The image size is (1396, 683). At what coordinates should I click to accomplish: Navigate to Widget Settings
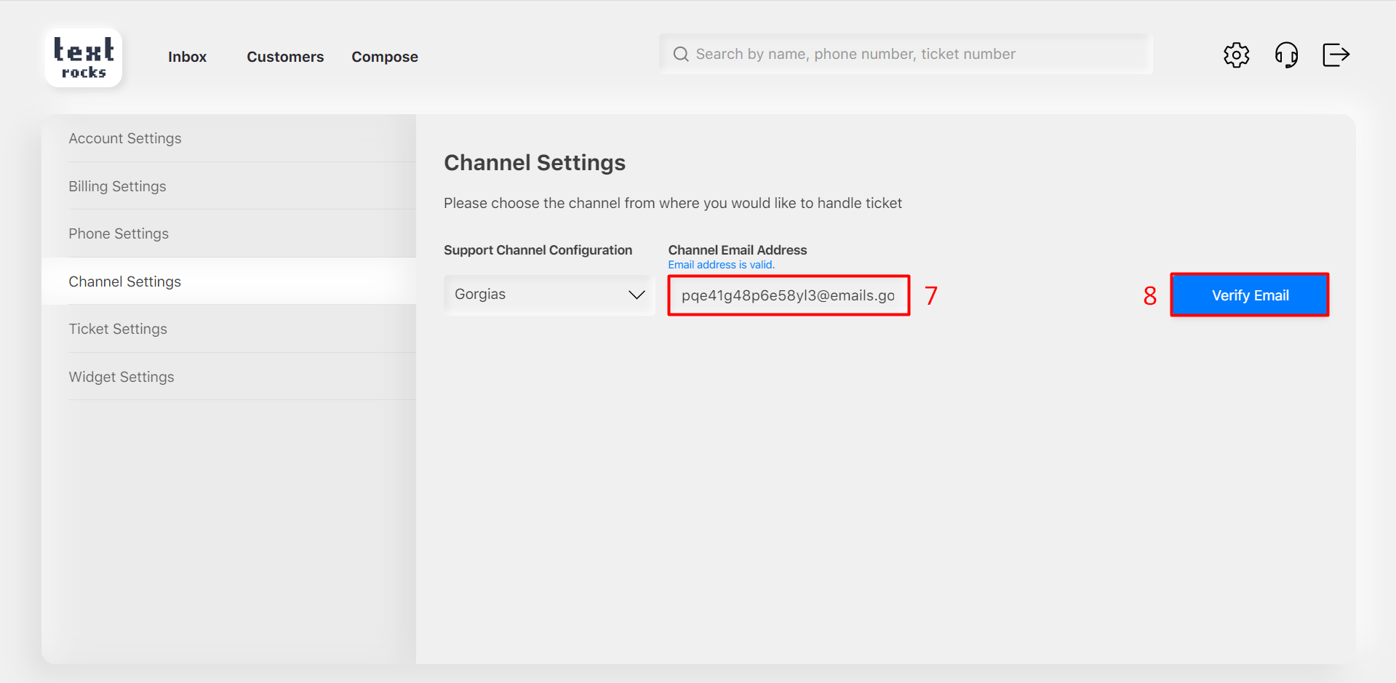[121, 377]
